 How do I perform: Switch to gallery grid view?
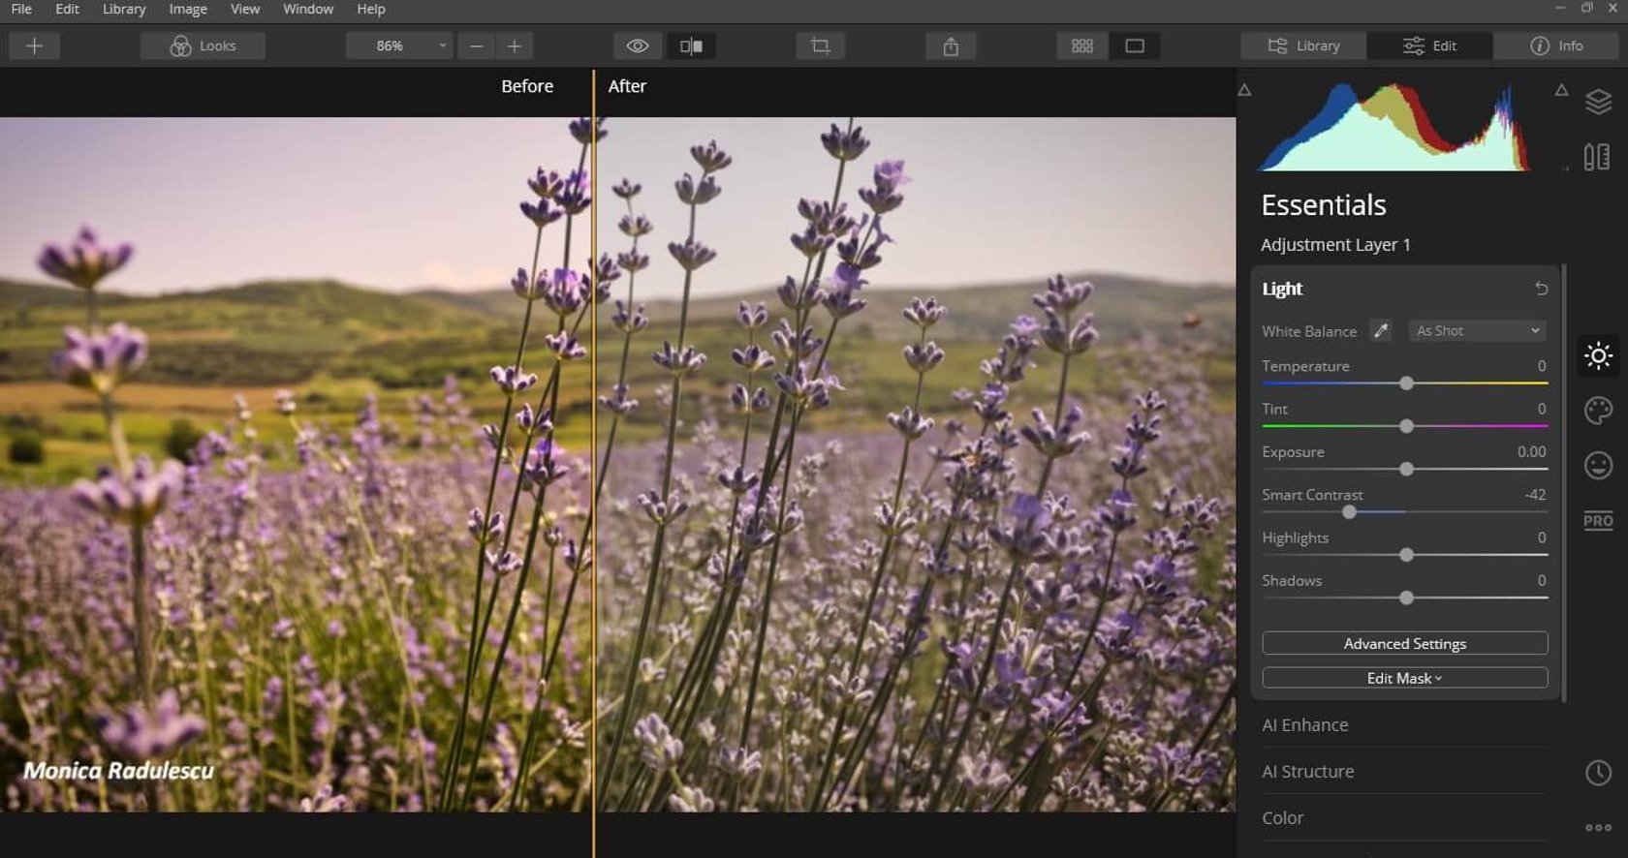(x=1082, y=46)
